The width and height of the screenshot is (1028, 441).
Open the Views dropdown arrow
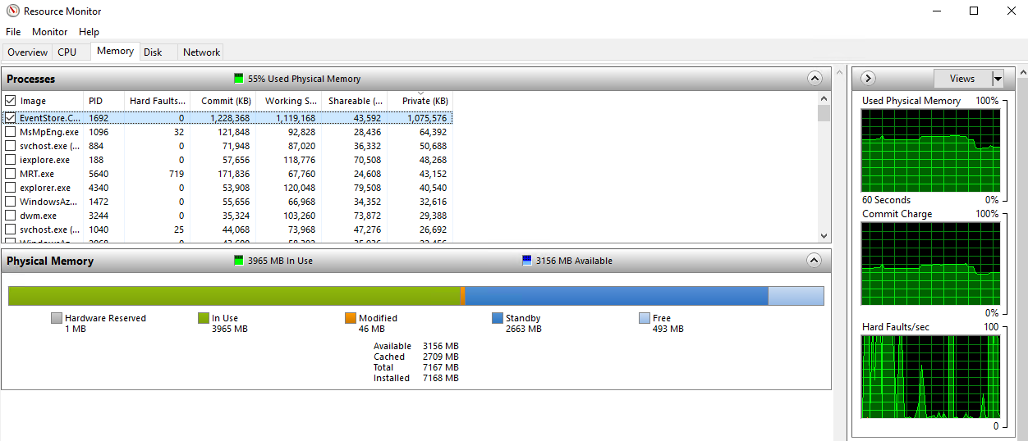pos(998,79)
